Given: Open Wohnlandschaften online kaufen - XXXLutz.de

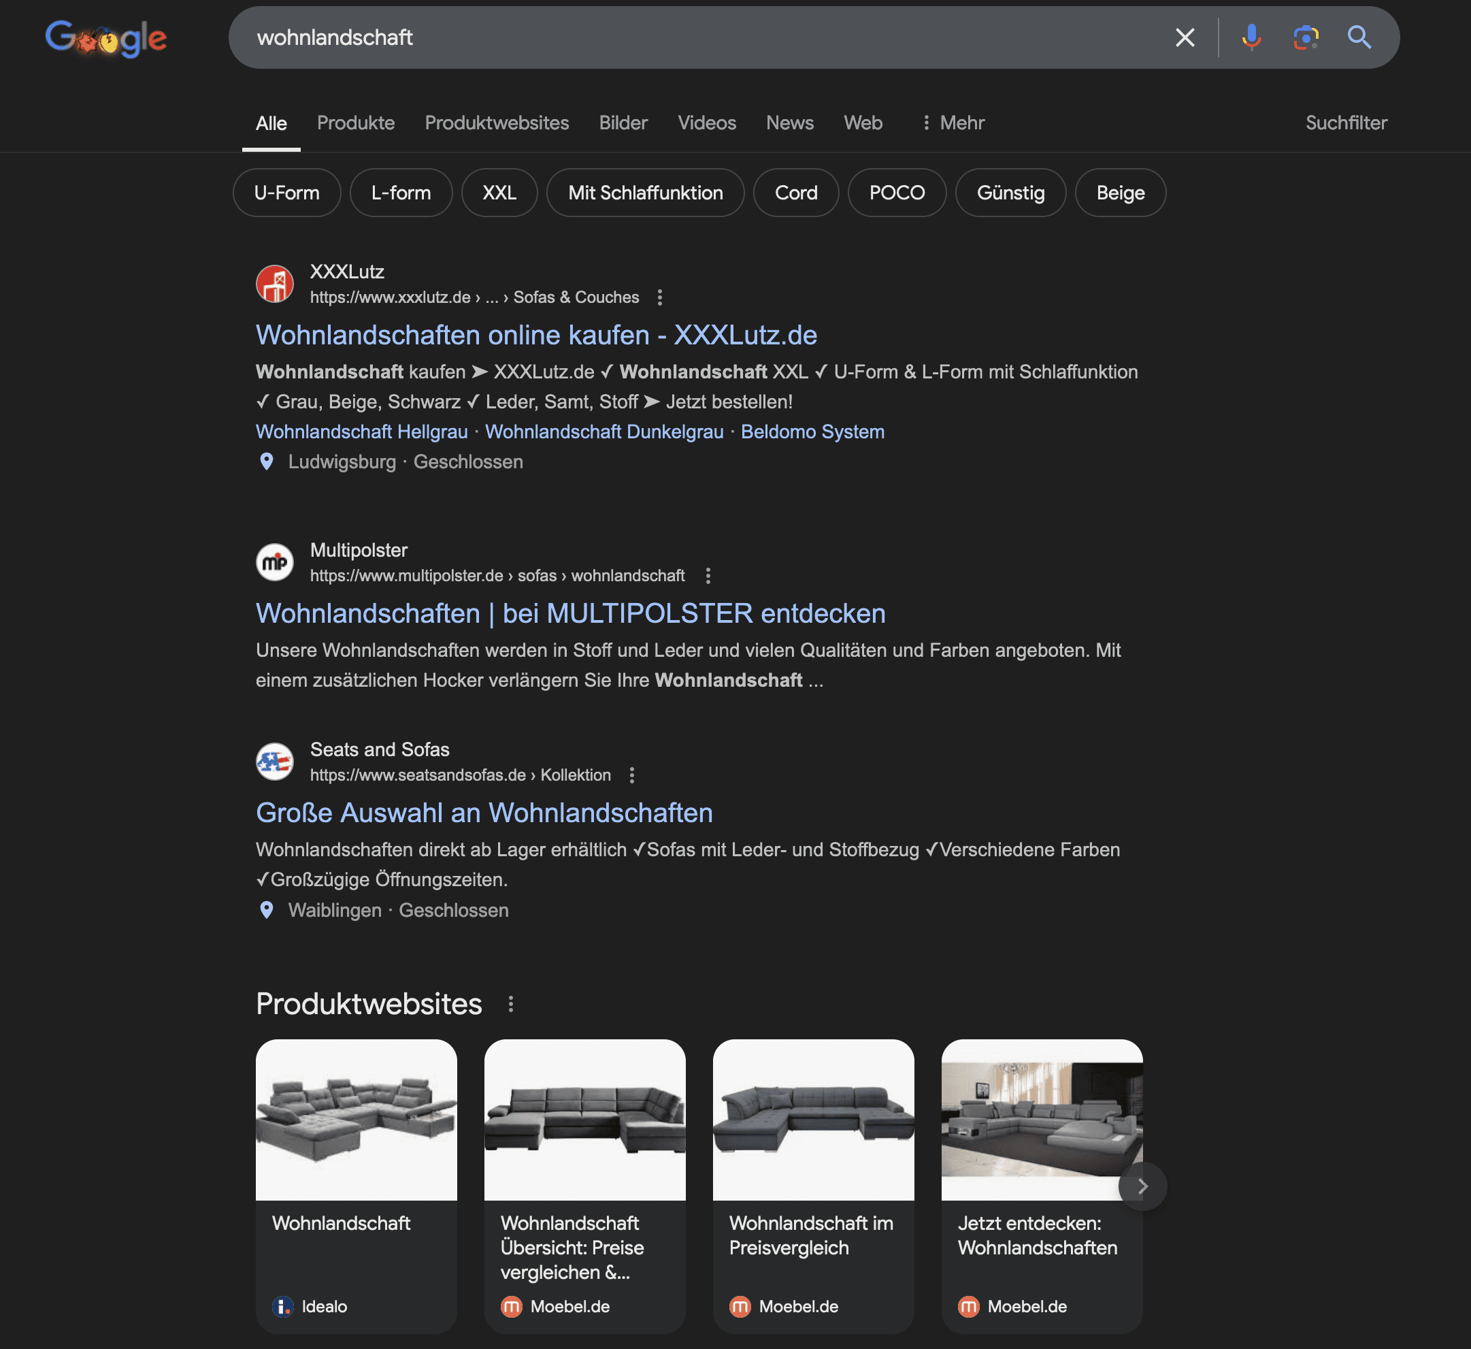Looking at the screenshot, I should pyautogui.click(x=536, y=335).
